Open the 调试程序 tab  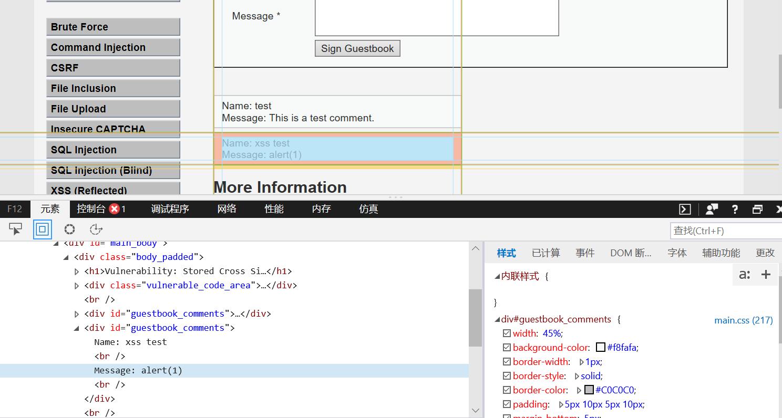coord(170,209)
